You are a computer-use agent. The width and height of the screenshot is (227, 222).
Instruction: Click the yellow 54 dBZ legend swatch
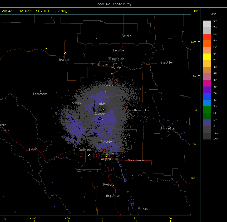click(x=207, y=57)
